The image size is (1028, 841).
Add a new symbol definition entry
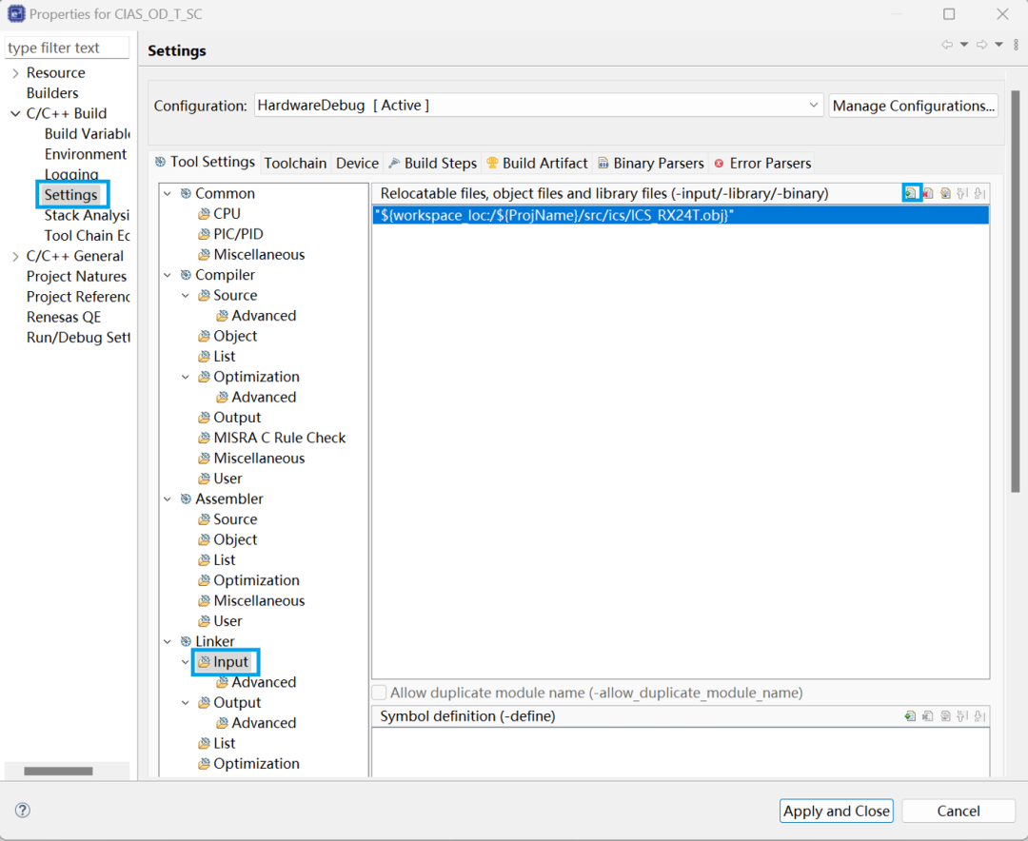coord(910,715)
